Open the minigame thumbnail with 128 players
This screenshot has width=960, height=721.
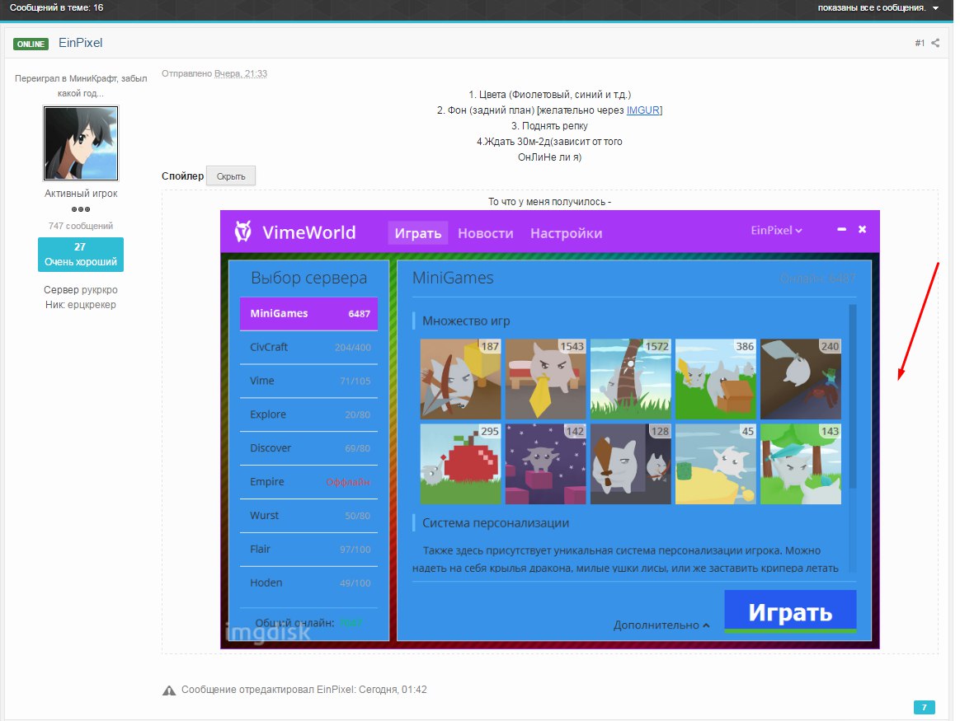pyautogui.click(x=631, y=464)
